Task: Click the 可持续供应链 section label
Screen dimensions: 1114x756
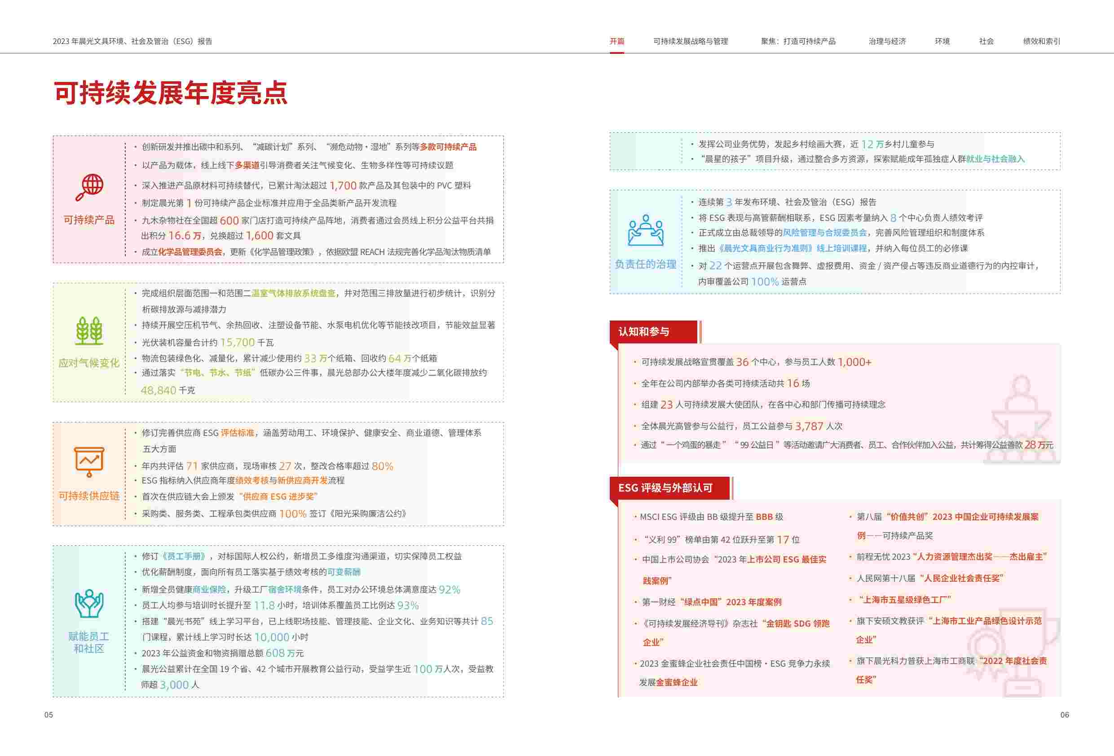Action: pyautogui.click(x=89, y=496)
